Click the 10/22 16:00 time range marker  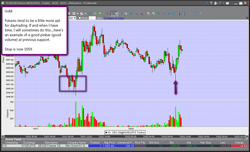pyautogui.click(x=204, y=136)
